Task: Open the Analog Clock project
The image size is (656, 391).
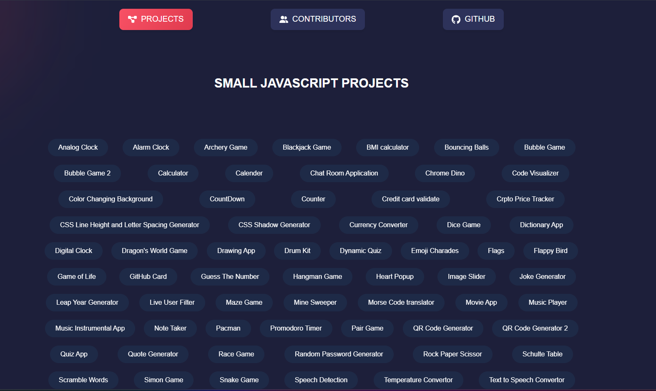Action: (x=78, y=148)
